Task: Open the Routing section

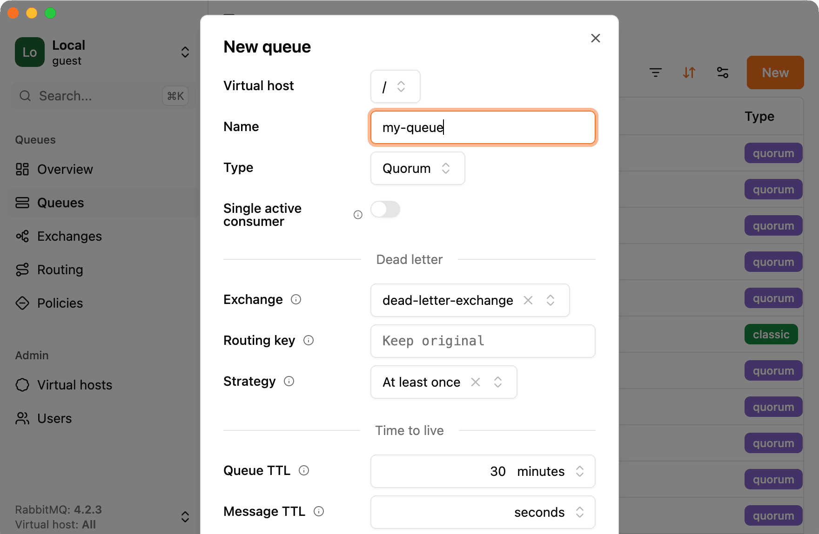Action: pos(60,270)
